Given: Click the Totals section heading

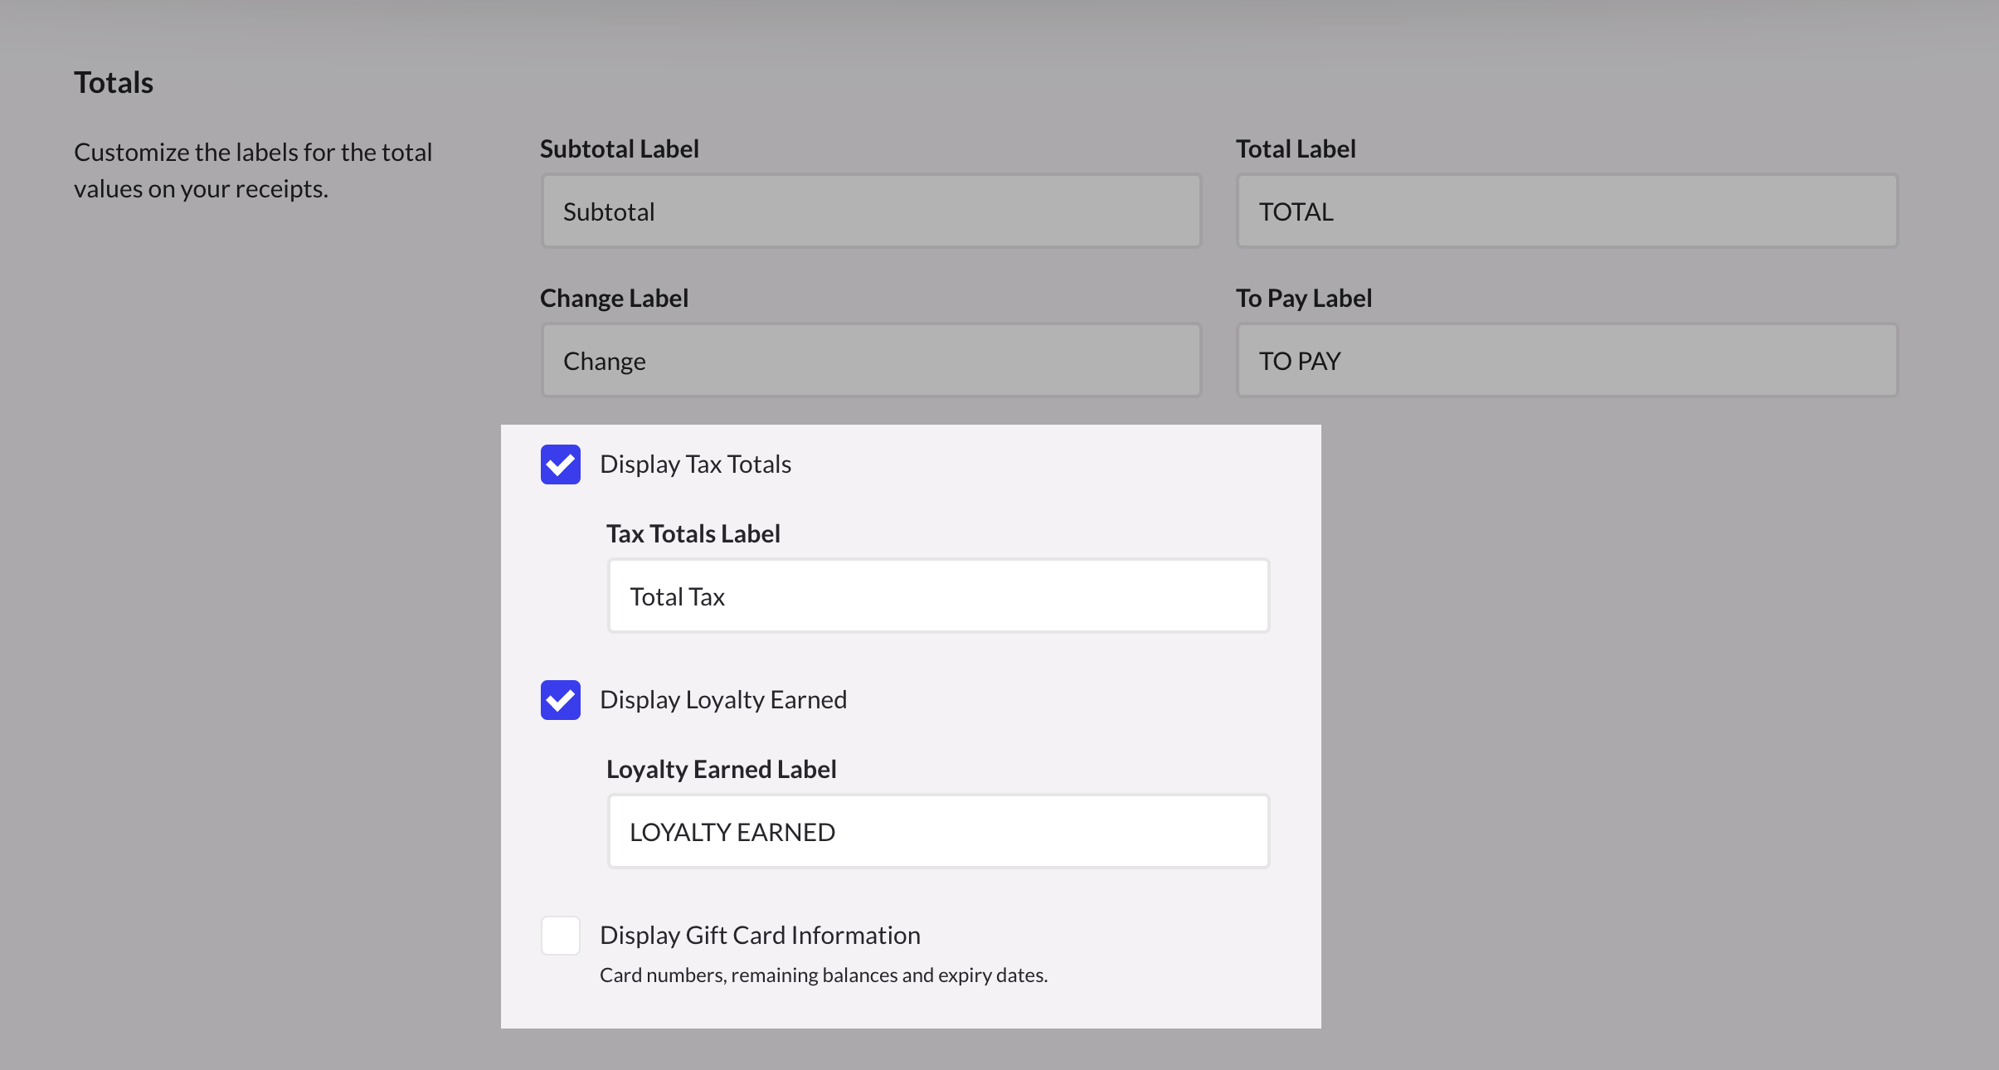Looking at the screenshot, I should (x=113, y=80).
